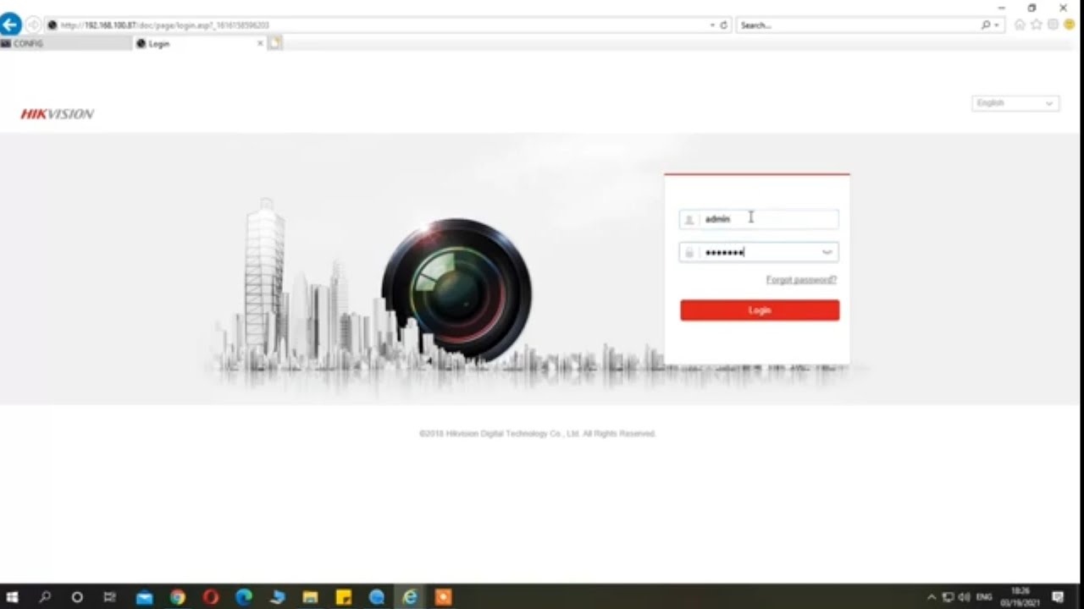
Task: Click the ENG language indicator
Action: [x=984, y=597]
